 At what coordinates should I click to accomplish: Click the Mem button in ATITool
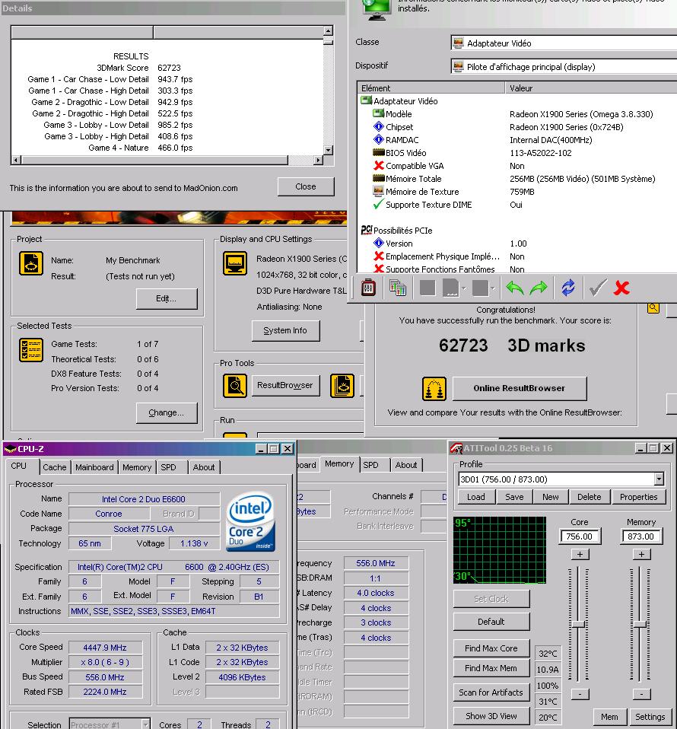click(609, 717)
